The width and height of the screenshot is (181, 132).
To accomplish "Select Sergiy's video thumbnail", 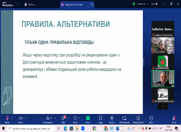I will tap(162, 78).
